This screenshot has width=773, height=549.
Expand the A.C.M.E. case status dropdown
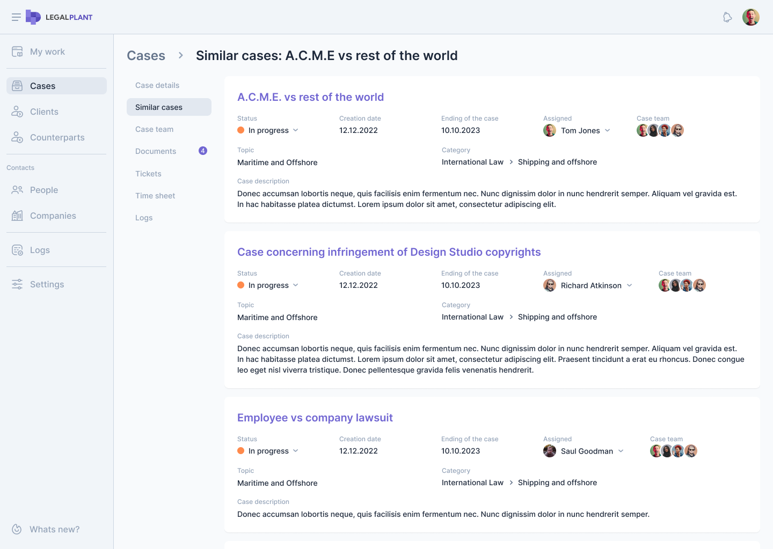(295, 130)
